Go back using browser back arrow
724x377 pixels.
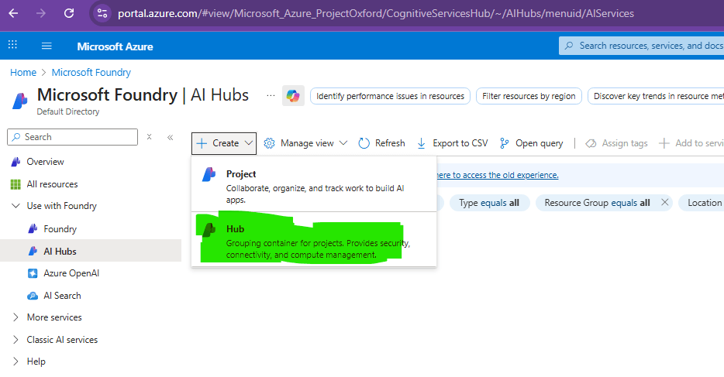pos(13,13)
